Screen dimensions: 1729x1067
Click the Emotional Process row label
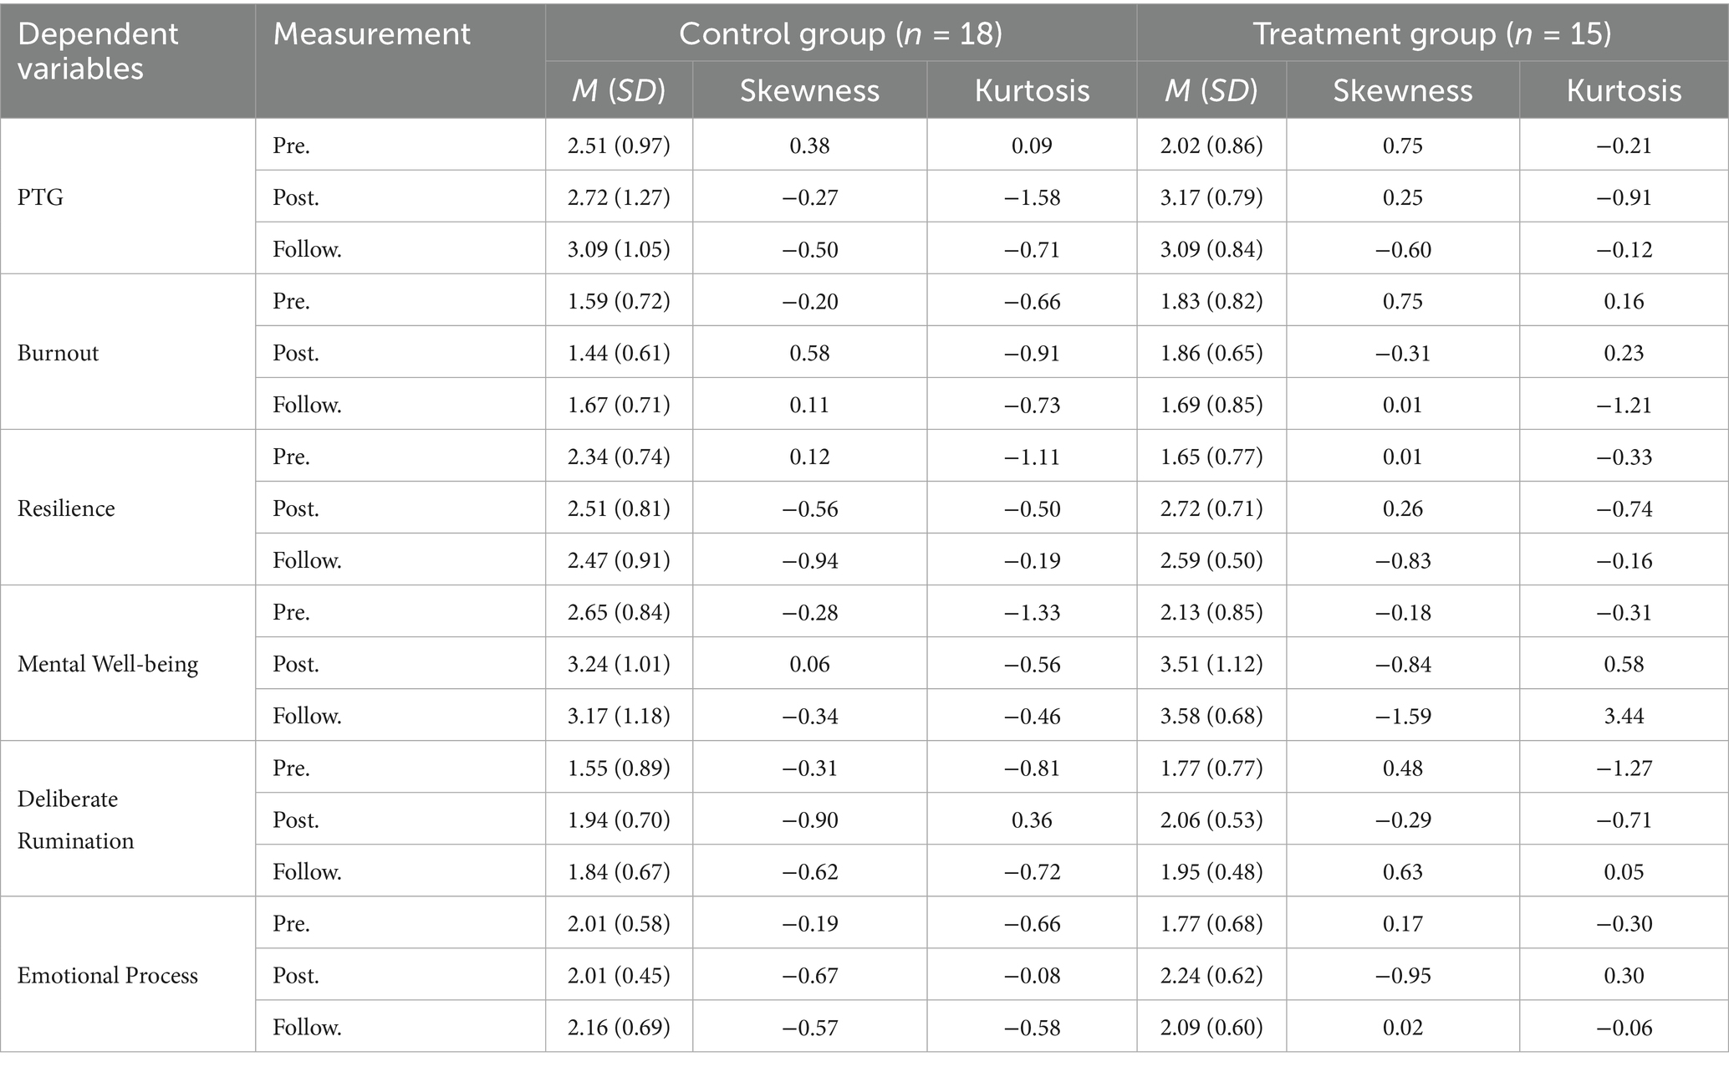coord(108,975)
